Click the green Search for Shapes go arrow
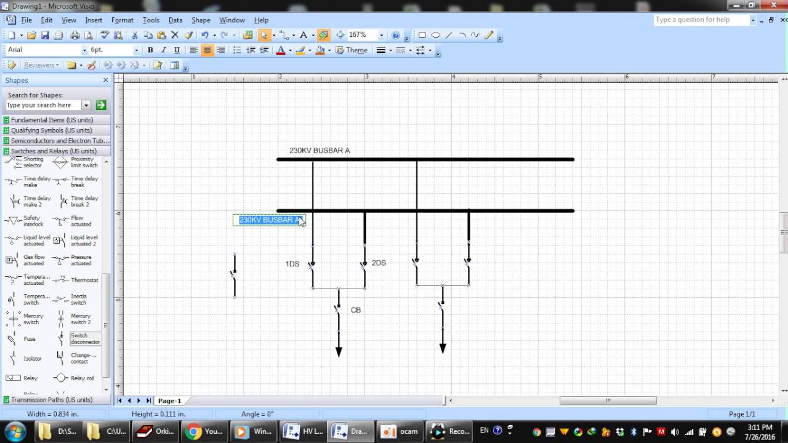 click(101, 105)
